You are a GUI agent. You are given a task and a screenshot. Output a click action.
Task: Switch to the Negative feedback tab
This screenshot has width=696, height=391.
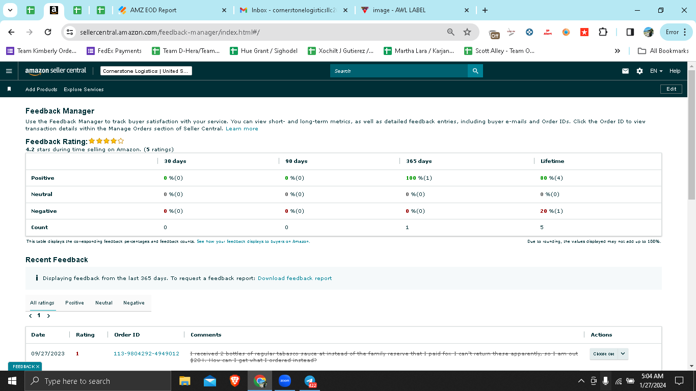click(134, 303)
